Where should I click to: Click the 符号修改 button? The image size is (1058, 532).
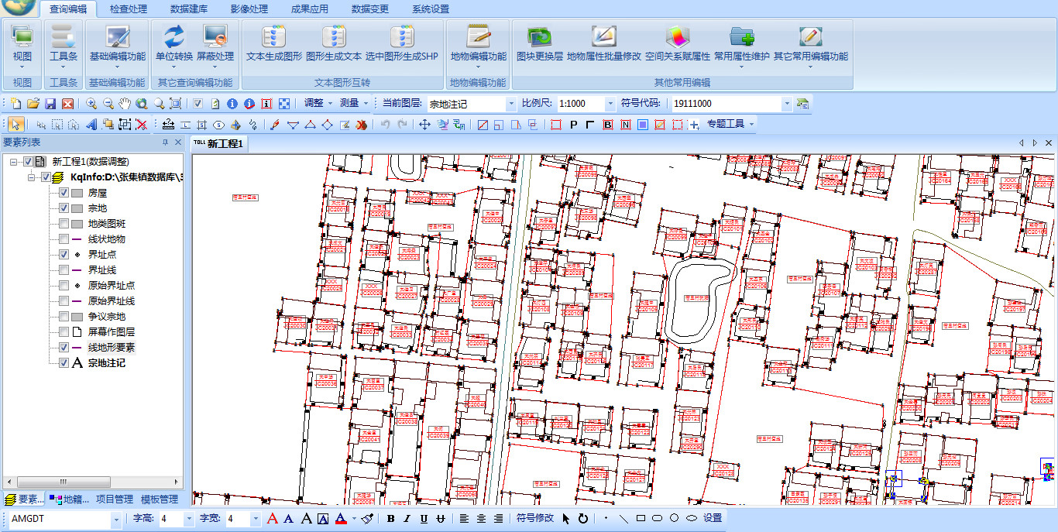(535, 518)
